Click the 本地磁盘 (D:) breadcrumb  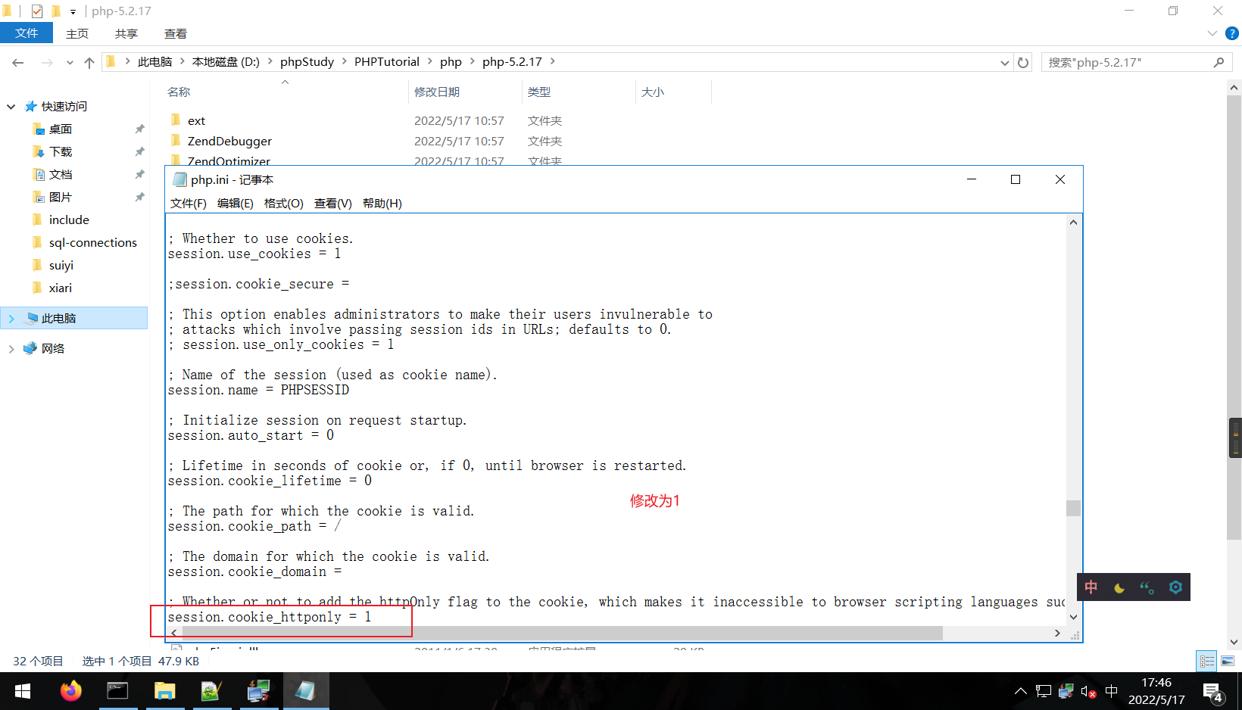226,61
